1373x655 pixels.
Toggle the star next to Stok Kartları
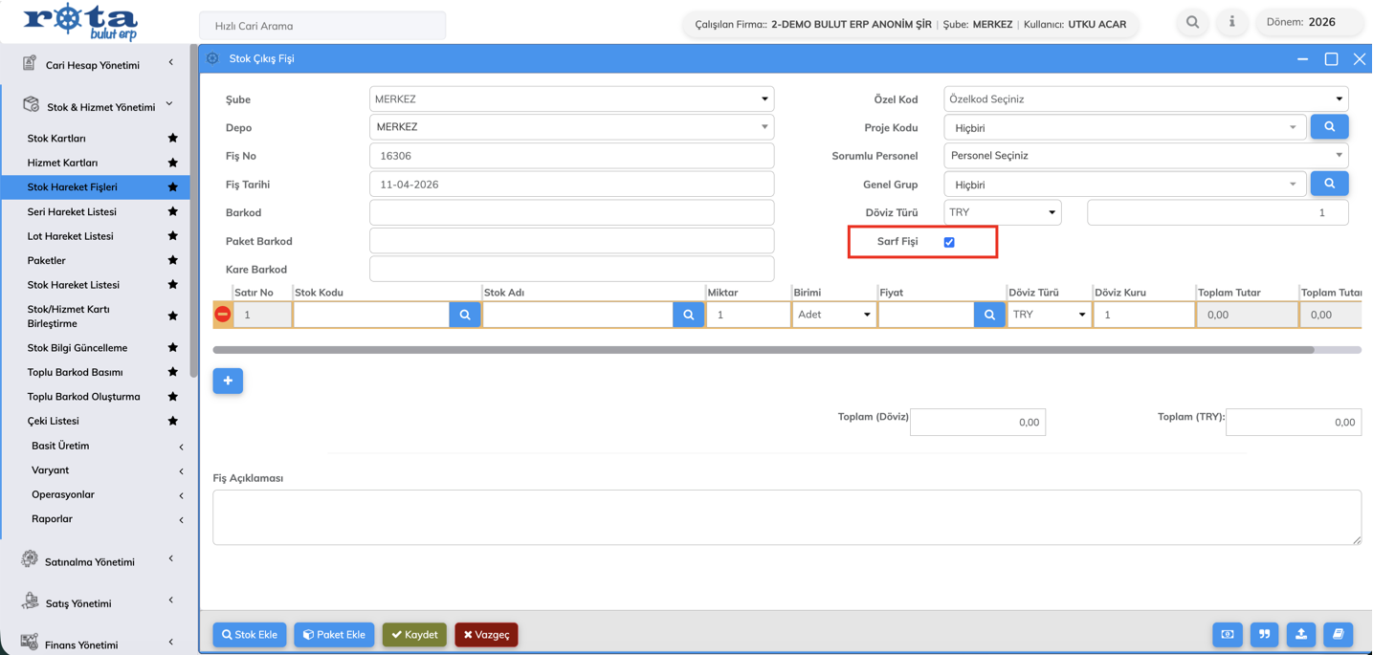[173, 139]
